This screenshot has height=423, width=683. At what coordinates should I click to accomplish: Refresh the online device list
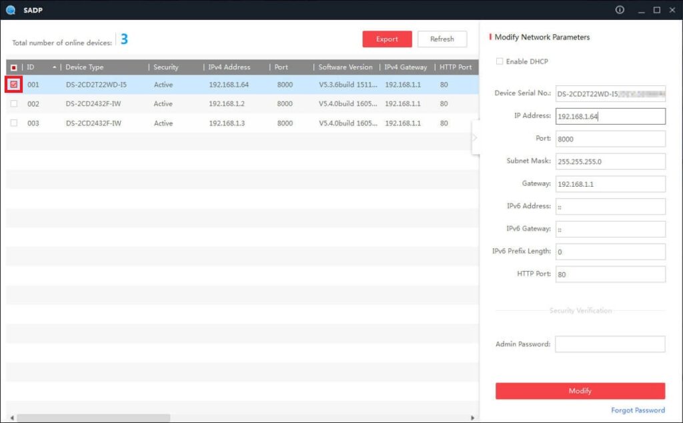442,39
